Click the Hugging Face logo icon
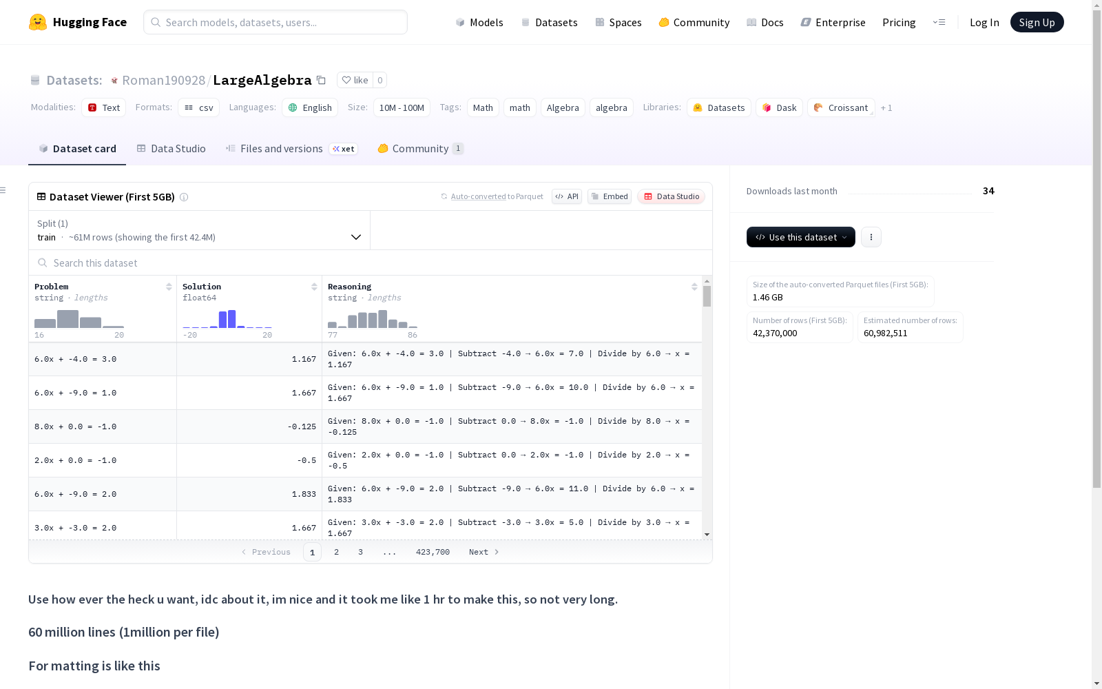This screenshot has height=689, width=1102. tap(38, 22)
